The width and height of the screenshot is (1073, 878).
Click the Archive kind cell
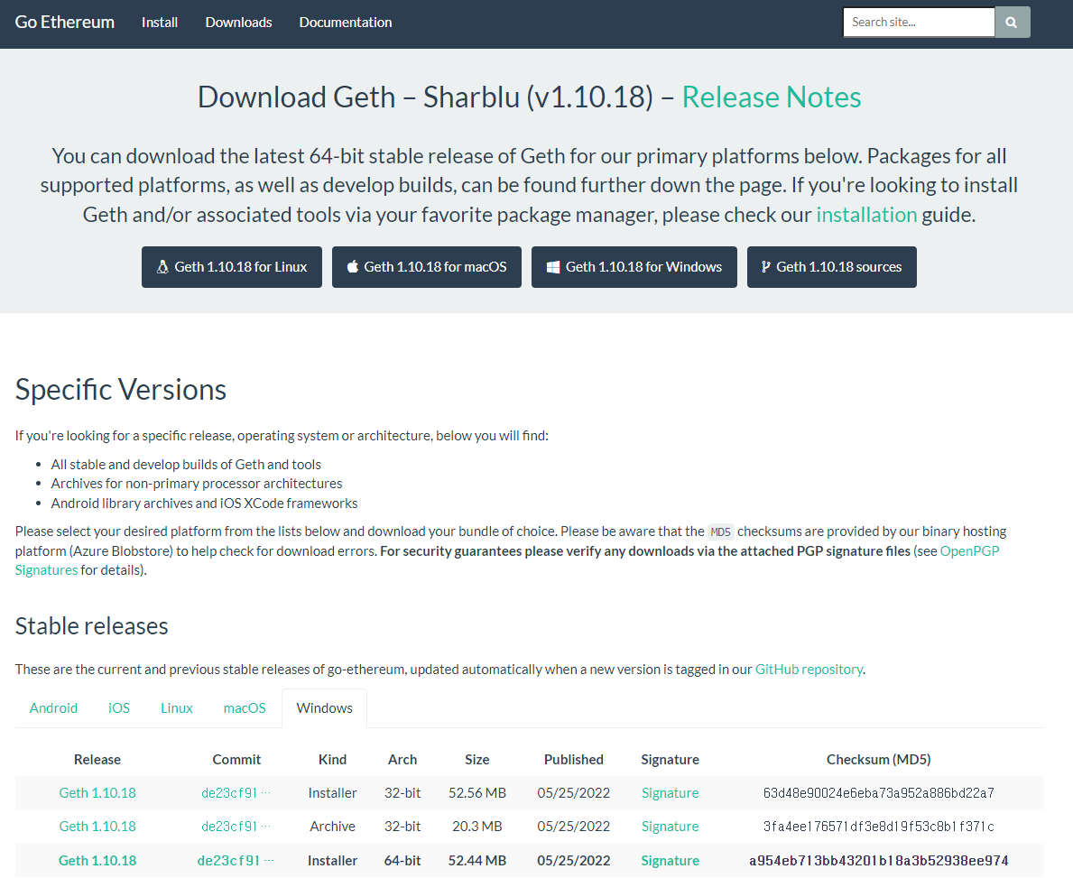(x=333, y=827)
